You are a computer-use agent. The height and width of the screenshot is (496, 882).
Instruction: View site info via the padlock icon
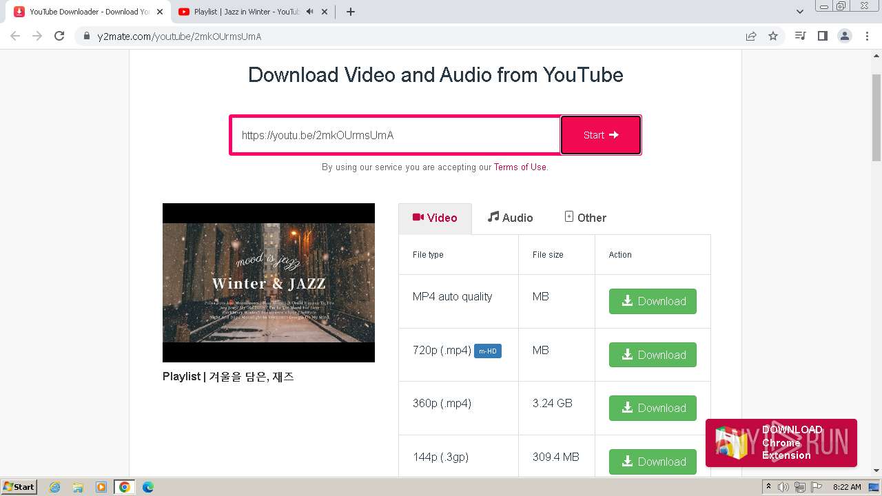click(87, 37)
